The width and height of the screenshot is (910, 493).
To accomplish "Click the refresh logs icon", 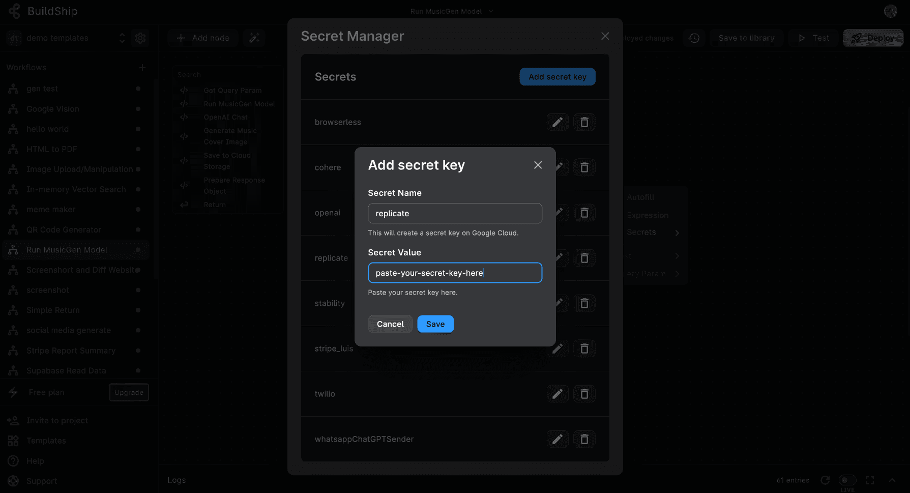I will [x=825, y=480].
